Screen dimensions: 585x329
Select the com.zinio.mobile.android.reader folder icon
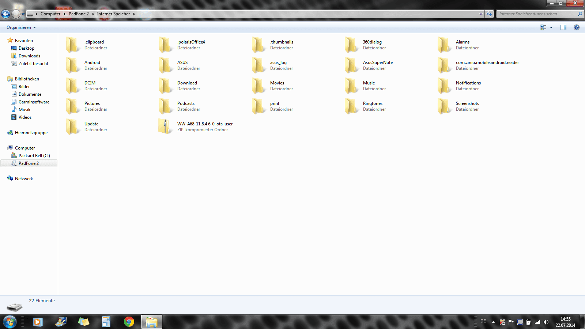pyautogui.click(x=445, y=65)
